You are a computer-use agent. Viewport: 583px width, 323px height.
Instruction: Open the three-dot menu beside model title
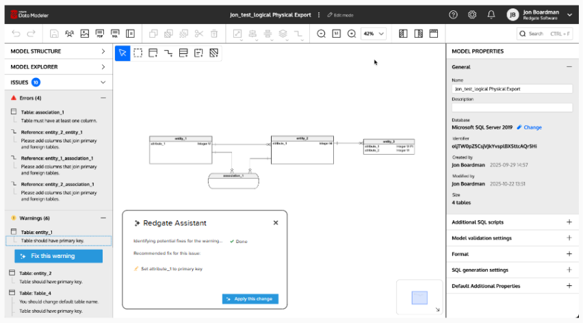click(318, 14)
